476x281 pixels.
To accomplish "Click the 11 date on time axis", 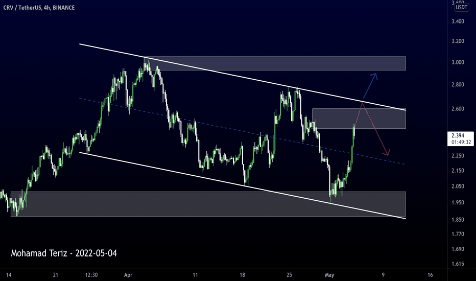I will click(195, 275).
